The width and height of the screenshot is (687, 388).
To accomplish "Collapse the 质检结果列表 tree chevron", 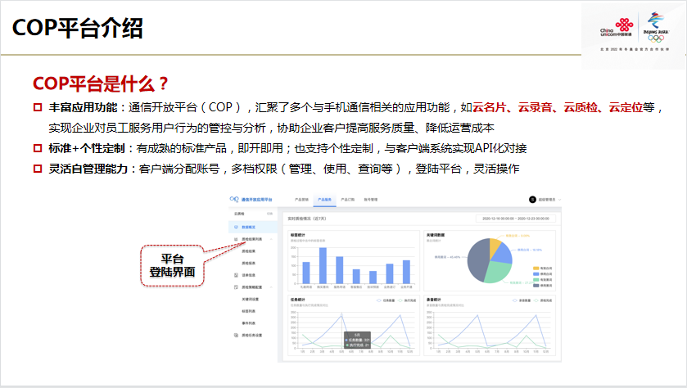I will (273, 239).
